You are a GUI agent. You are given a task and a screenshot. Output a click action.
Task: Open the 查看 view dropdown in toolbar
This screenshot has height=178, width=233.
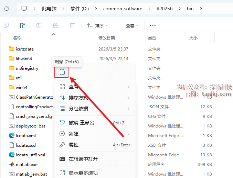(x=128, y=25)
